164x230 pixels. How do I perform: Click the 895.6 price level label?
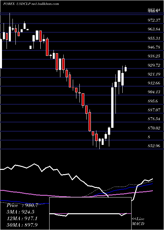(153, 101)
